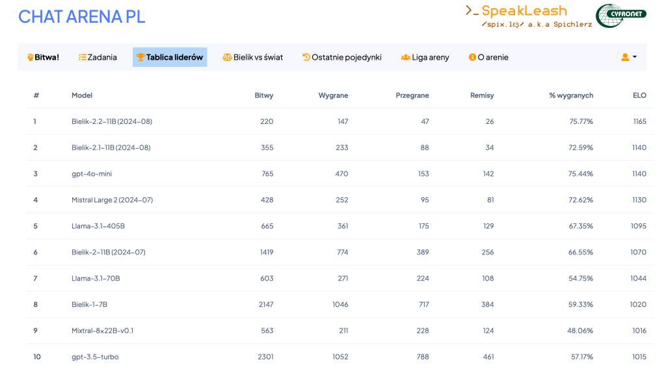Click the people icon beside Liga areny
This screenshot has height=368, width=666.
click(x=406, y=57)
